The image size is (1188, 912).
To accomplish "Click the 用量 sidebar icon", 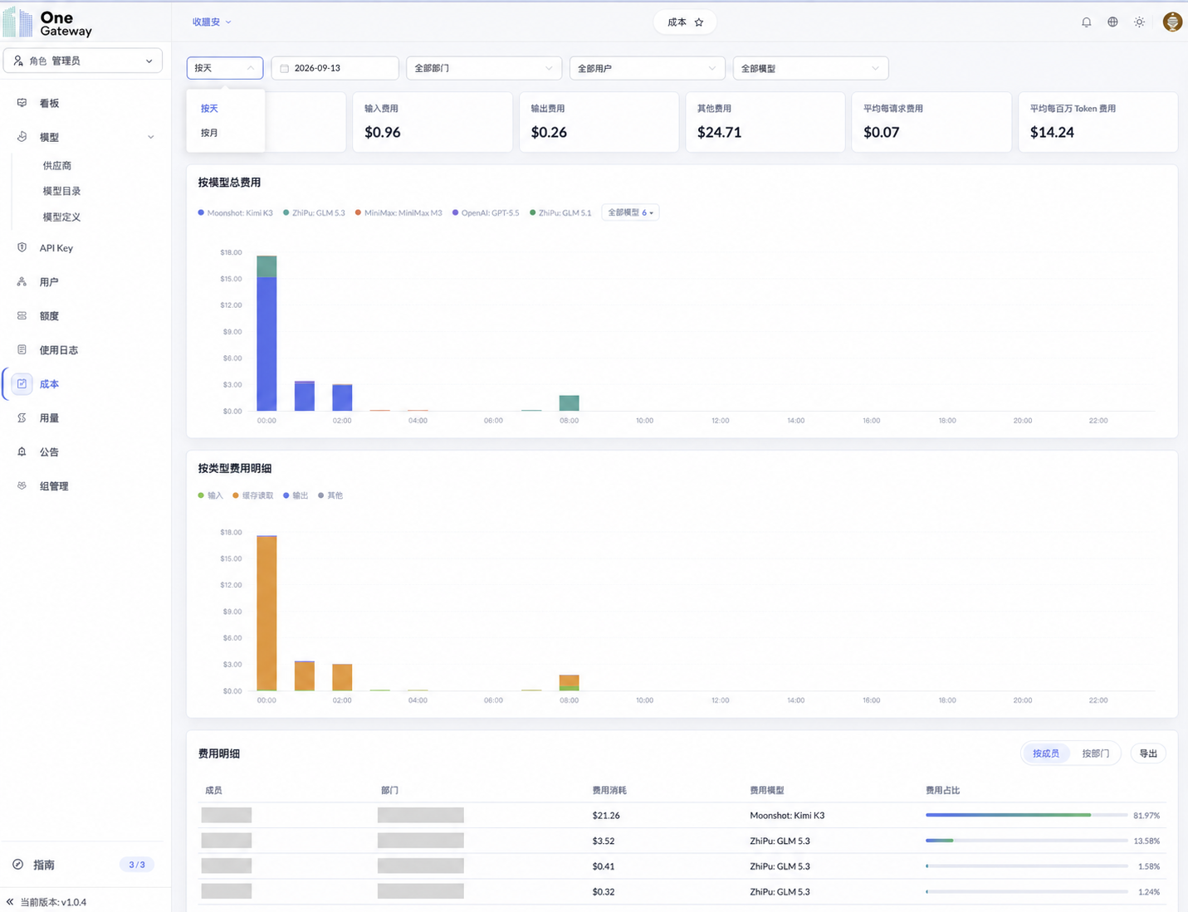I will [22, 418].
